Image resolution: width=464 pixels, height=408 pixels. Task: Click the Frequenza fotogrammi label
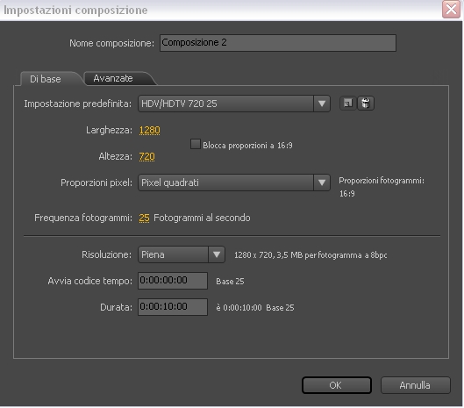(83, 218)
